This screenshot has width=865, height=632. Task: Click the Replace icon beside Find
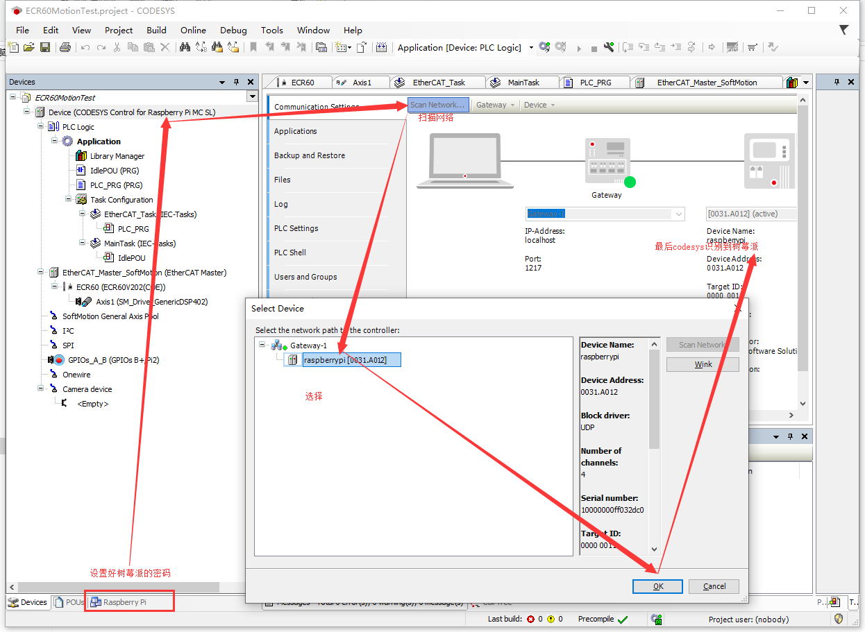coord(201,47)
